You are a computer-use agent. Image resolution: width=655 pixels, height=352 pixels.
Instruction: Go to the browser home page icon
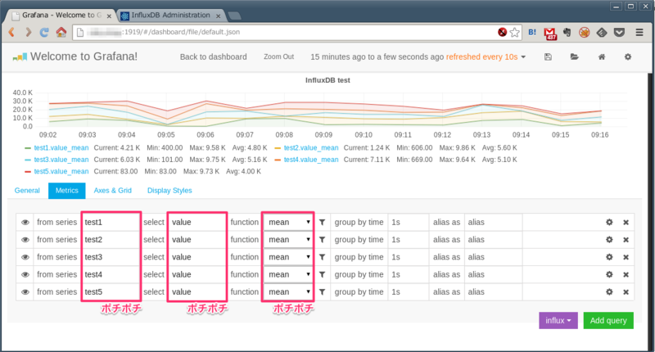point(61,32)
